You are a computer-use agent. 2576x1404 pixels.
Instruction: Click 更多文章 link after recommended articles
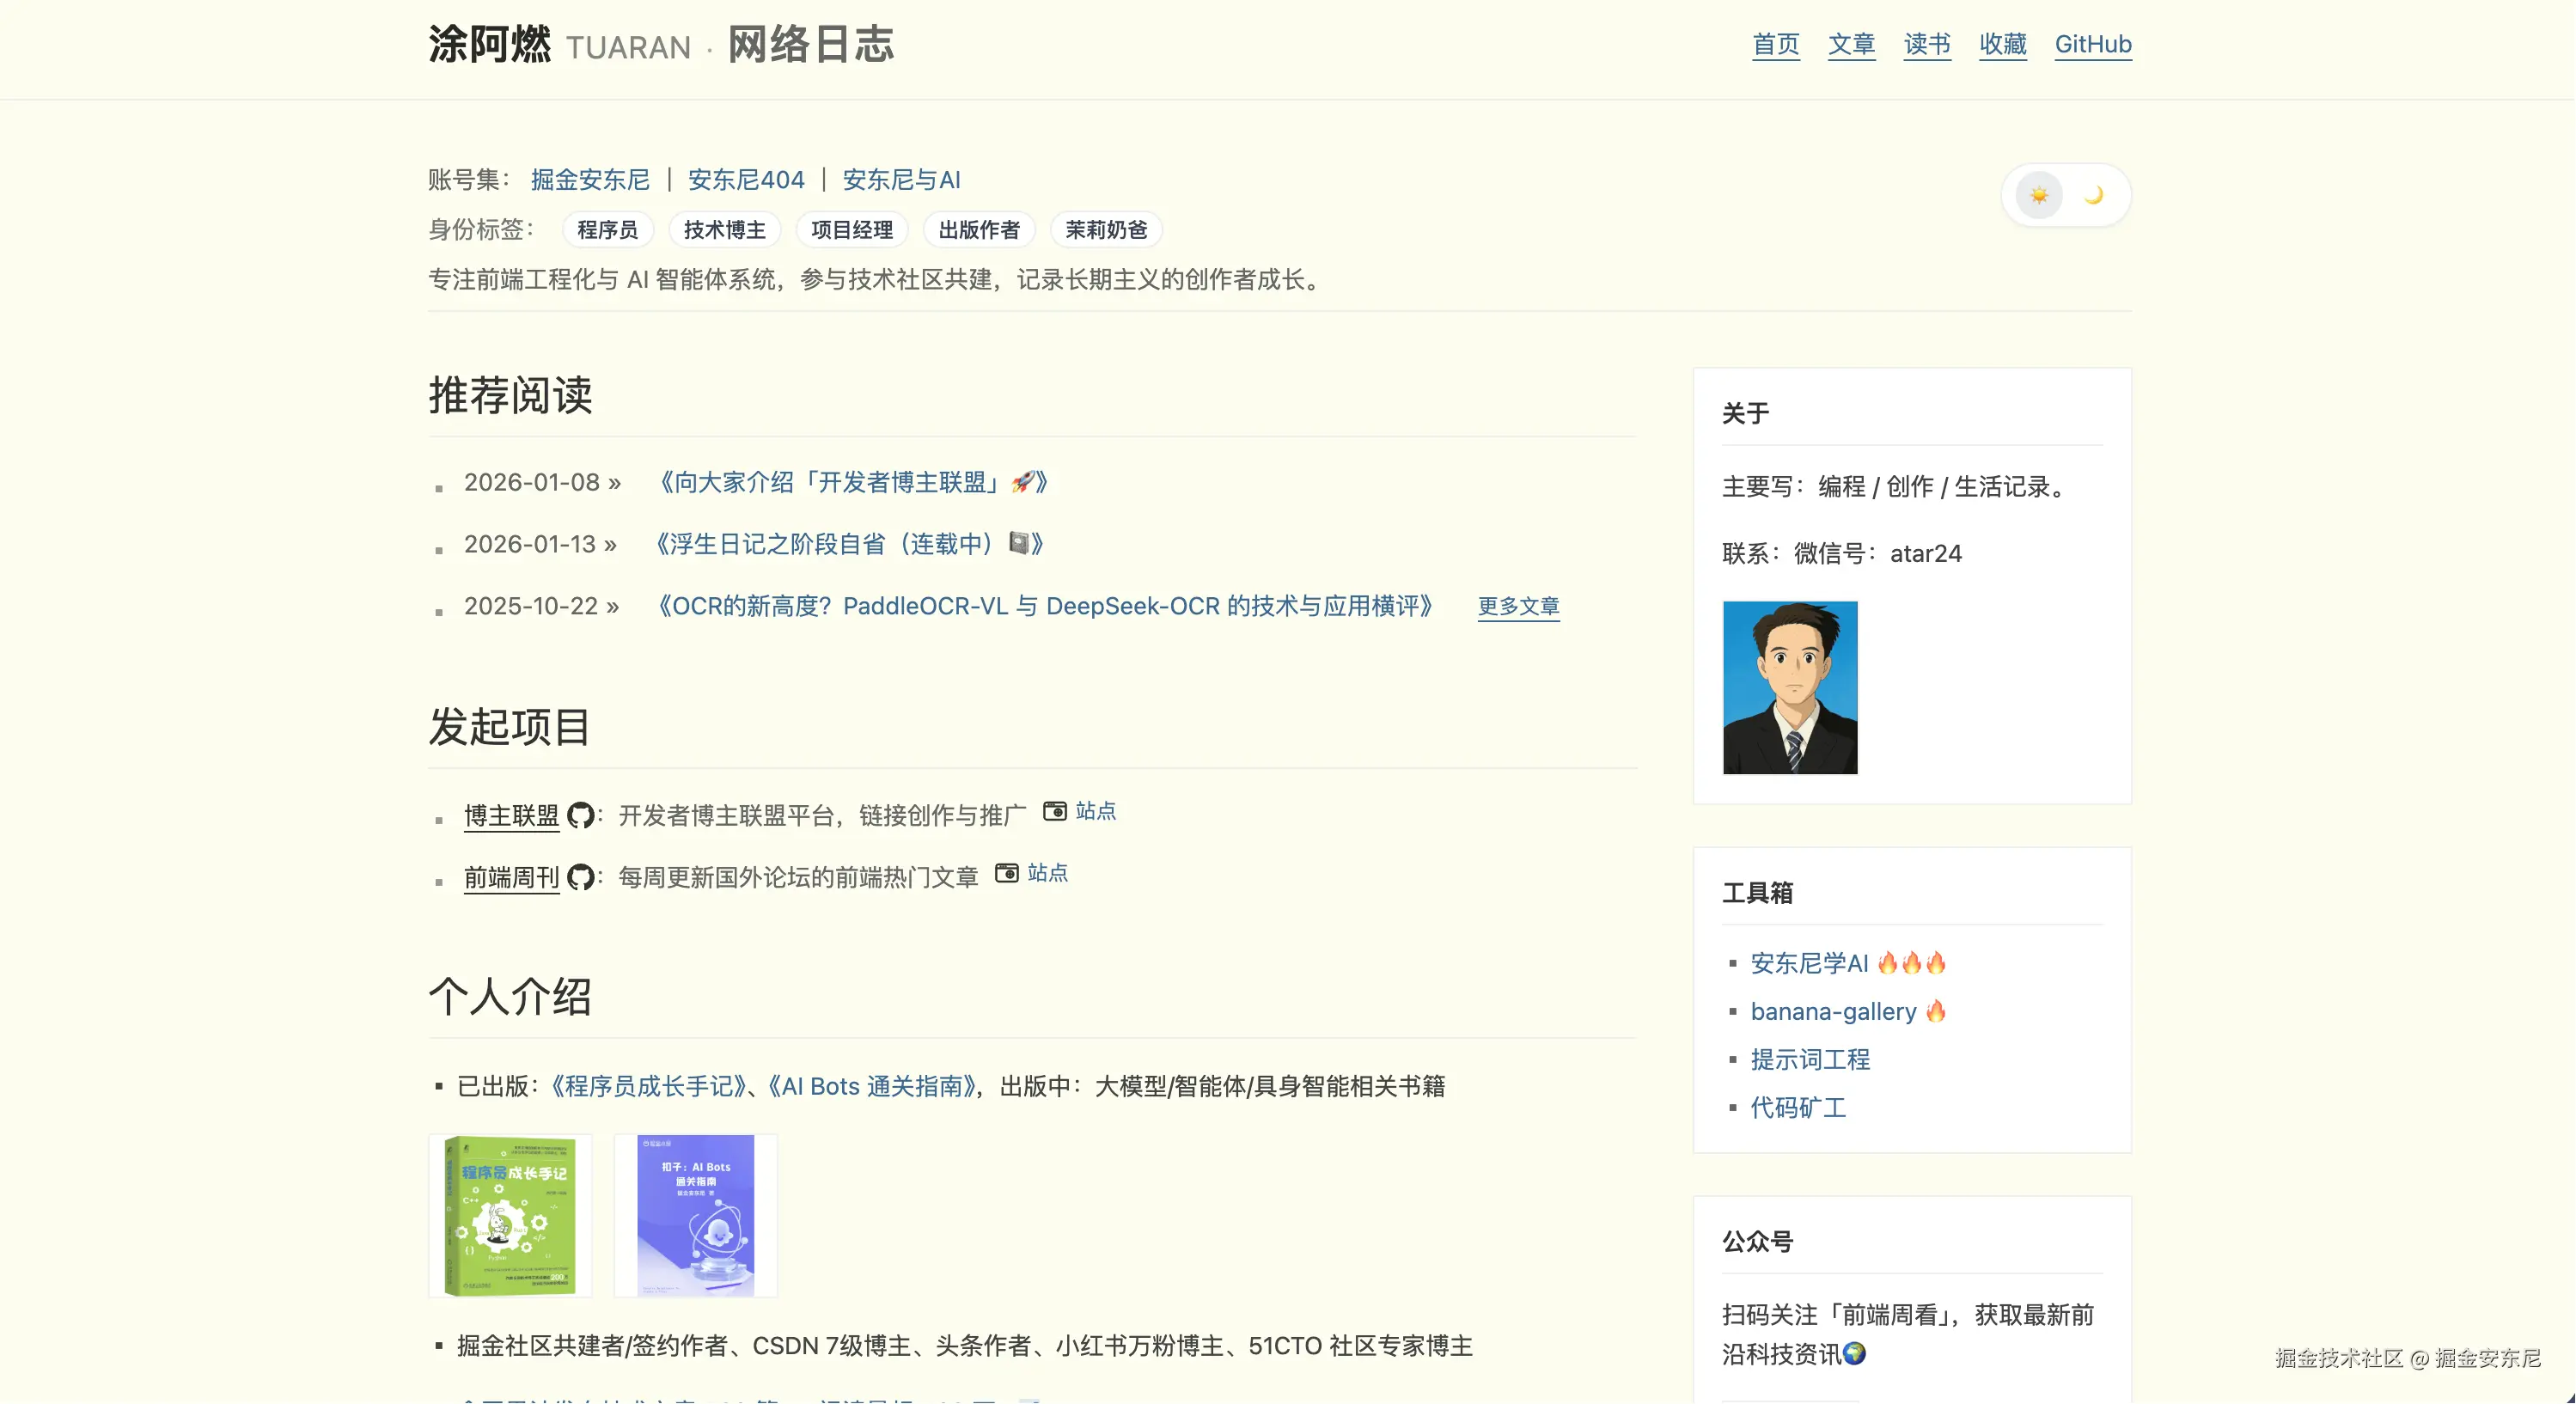click(1518, 606)
